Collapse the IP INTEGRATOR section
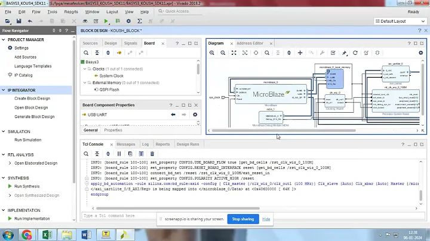The image size is (430, 241). tap(4, 90)
